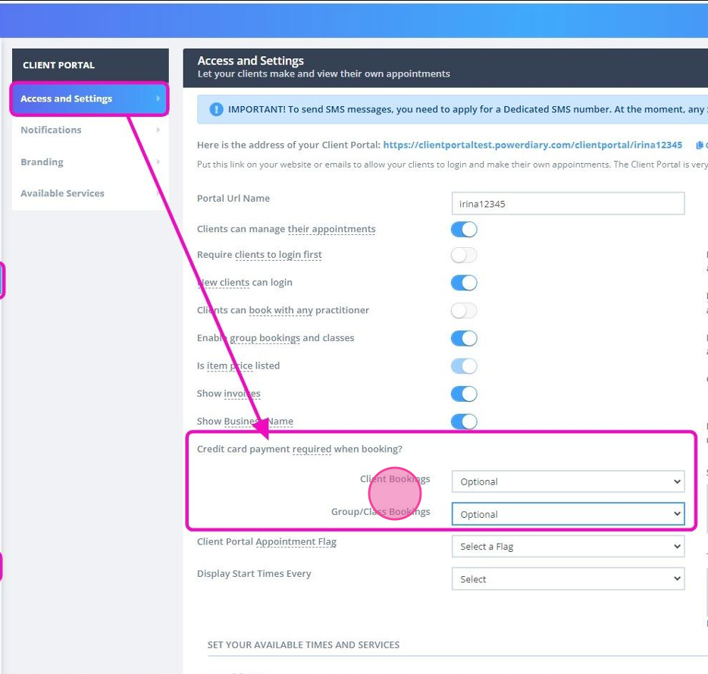Viewport: 708px width, 674px height.
Task: Enable Require clients to login first
Action: click(464, 255)
